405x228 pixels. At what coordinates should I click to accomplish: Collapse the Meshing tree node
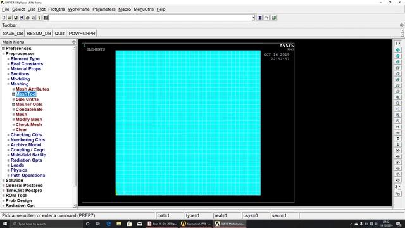pyautogui.click(x=8, y=84)
